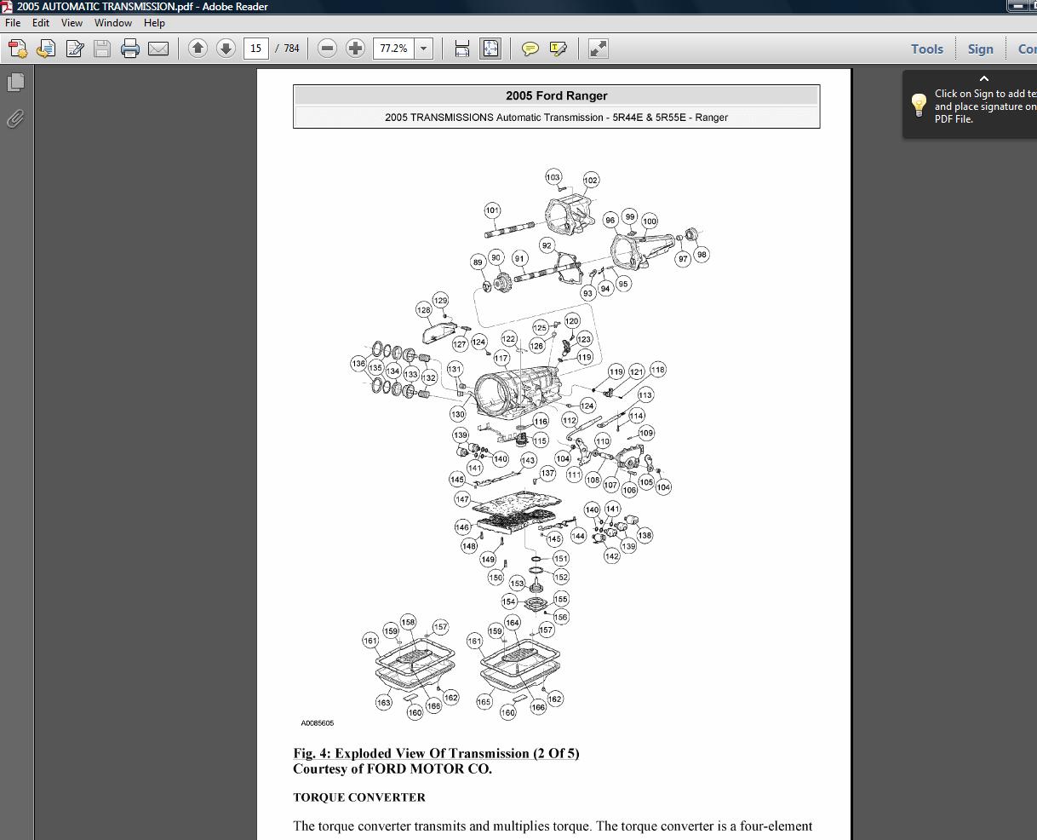Viewport: 1037px width, 840px height.
Task: Click the convert file toolbar icon
Action: (46, 49)
